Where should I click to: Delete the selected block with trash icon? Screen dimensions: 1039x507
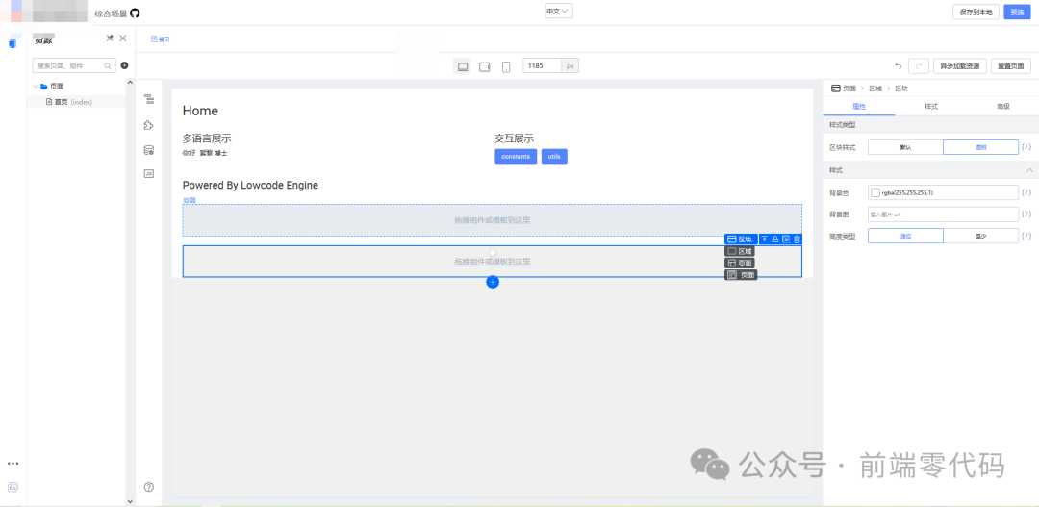click(x=797, y=240)
